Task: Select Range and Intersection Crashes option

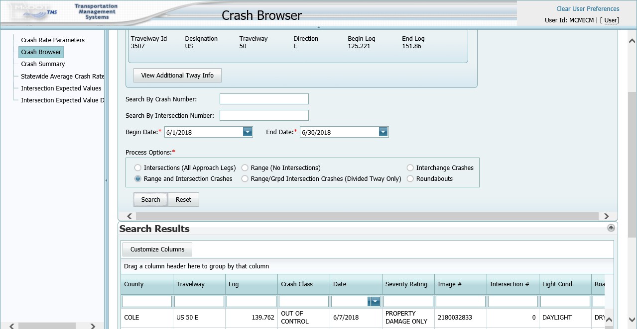Action: tap(138, 179)
